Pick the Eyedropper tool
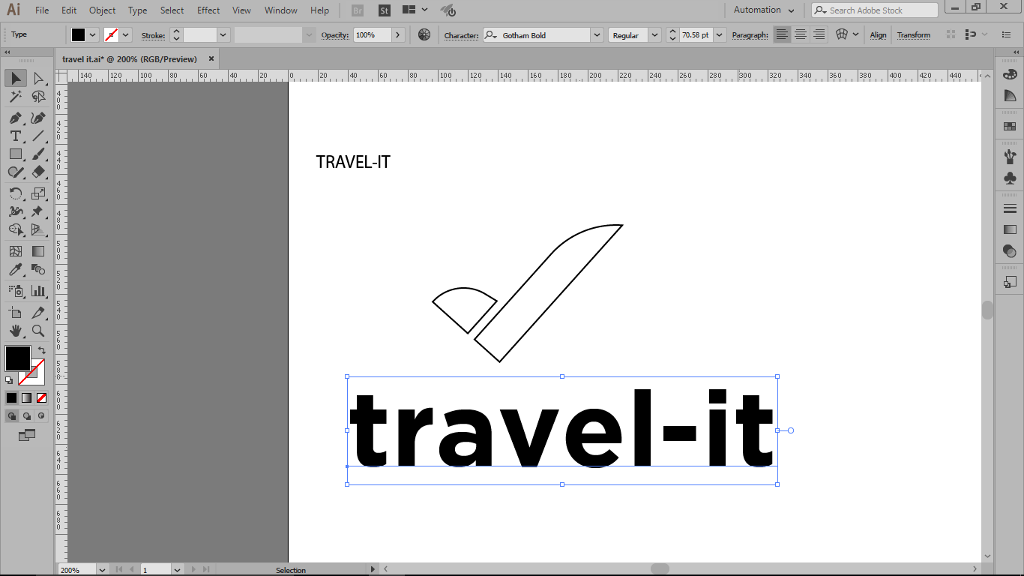Screen dimensions: 1024x576 click(15, 269)
